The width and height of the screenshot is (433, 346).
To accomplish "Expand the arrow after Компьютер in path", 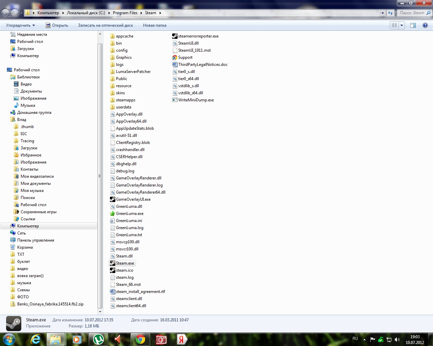I will 62,13.
